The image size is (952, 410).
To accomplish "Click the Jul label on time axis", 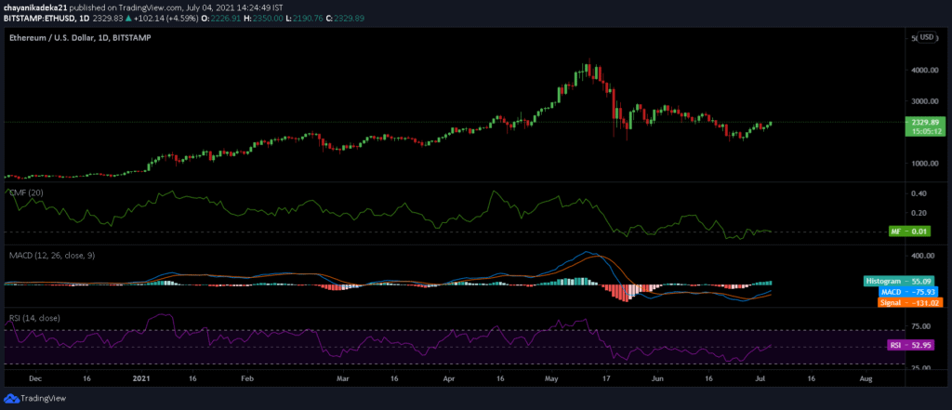I will tap(759, 378).
